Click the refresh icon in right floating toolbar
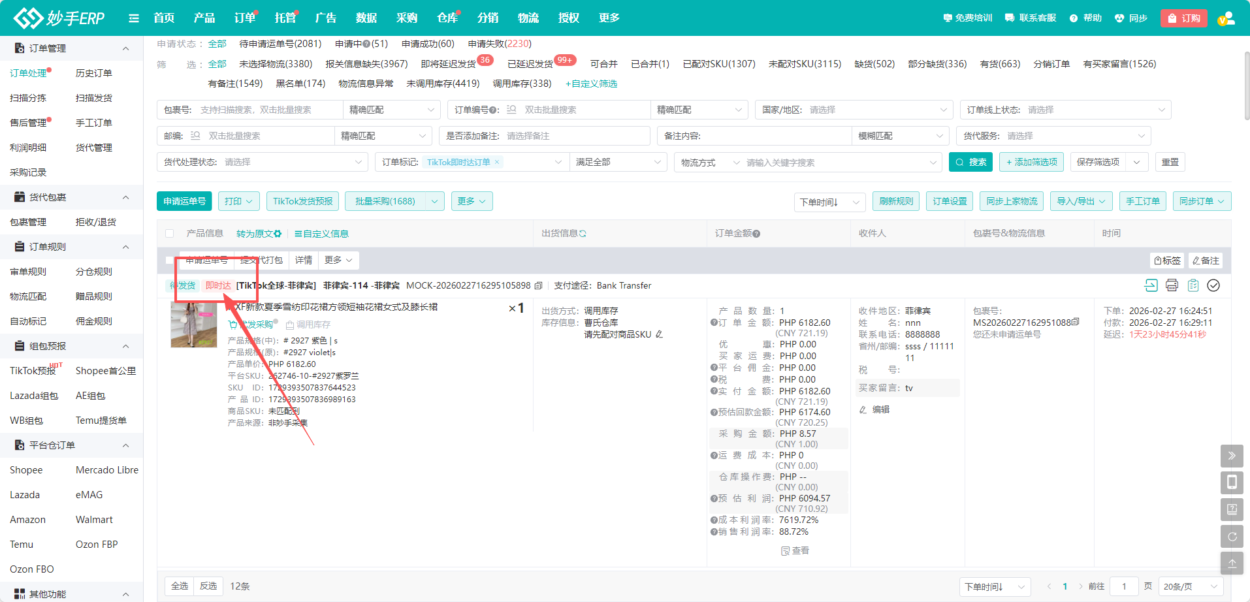 pos(1232,537)
